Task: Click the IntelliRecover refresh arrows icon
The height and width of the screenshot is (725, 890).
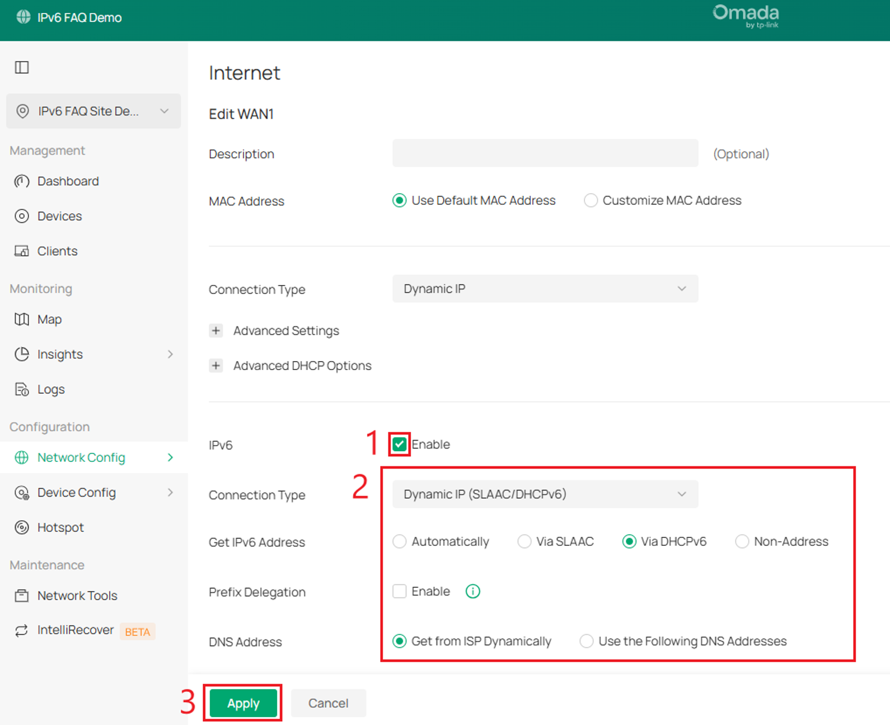Action: pos(22,630)
